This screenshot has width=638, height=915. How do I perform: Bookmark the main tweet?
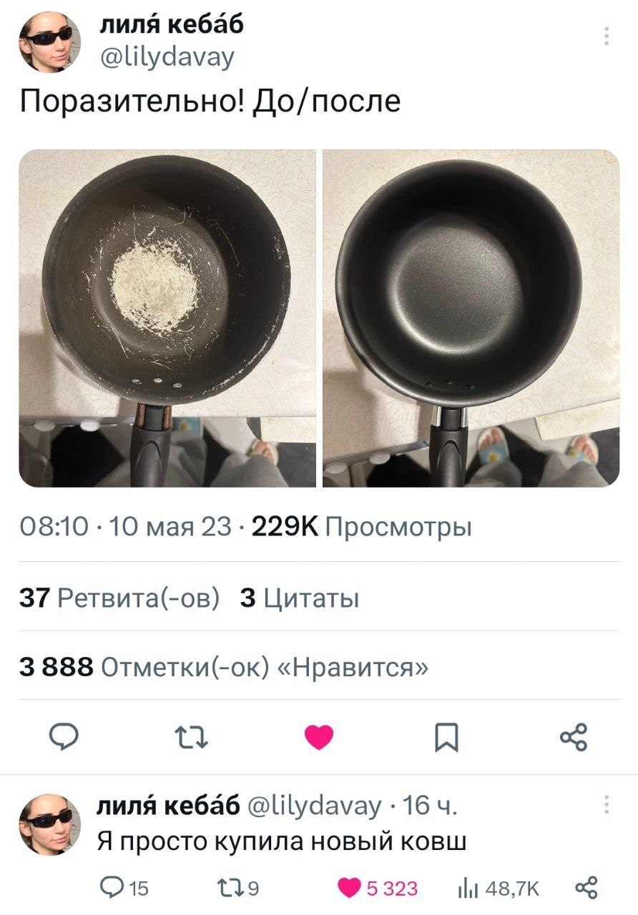pos(447,737)
